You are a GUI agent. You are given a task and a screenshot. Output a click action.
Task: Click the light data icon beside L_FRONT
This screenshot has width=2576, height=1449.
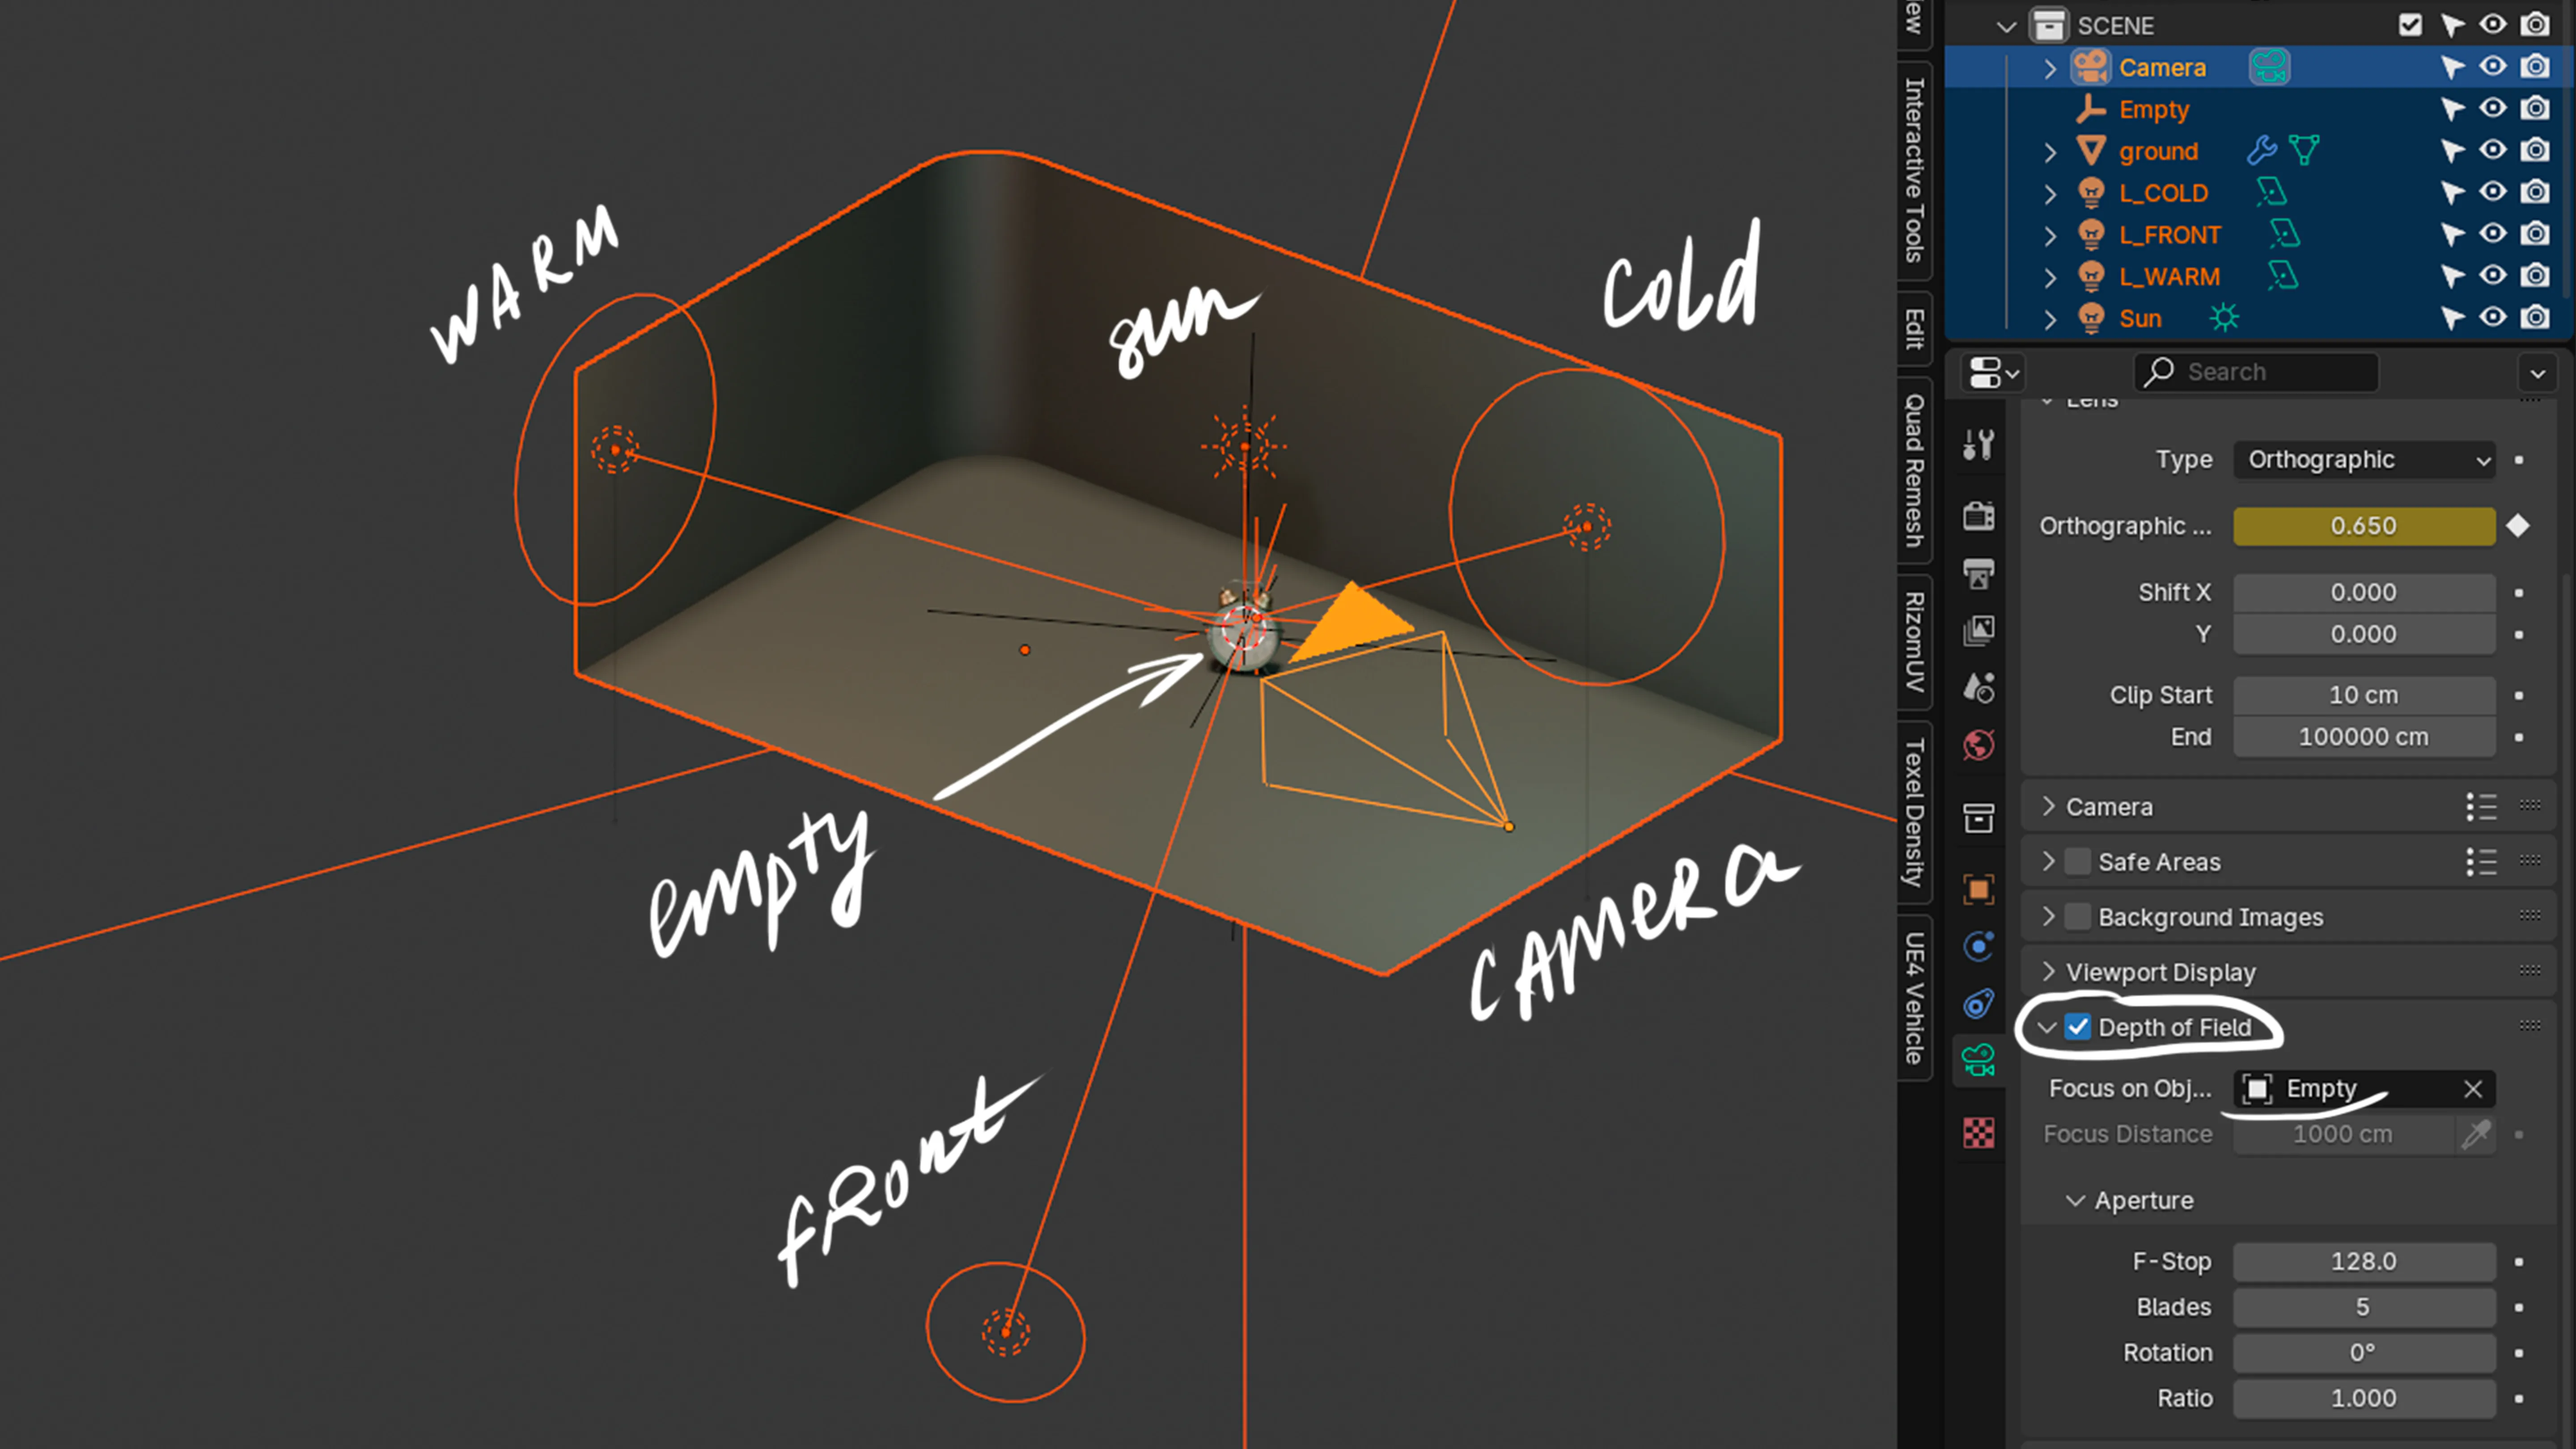tap(2284, 234)
